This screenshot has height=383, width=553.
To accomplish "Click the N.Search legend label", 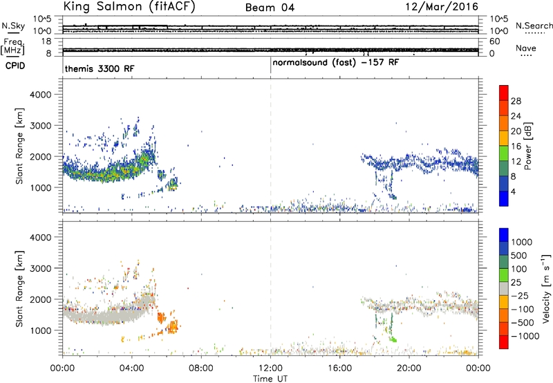I will tap(534, 26).
